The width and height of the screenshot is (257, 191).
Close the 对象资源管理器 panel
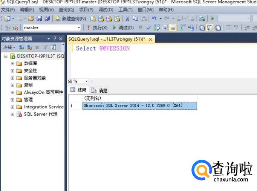click(x=61, y=39)
